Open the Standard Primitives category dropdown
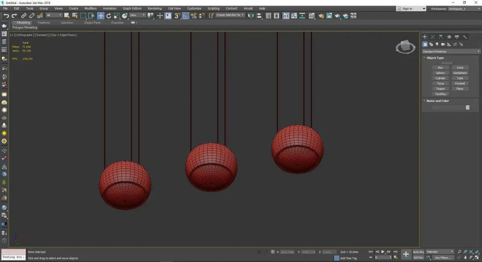 pyautogui.click(x=451, y=51)
